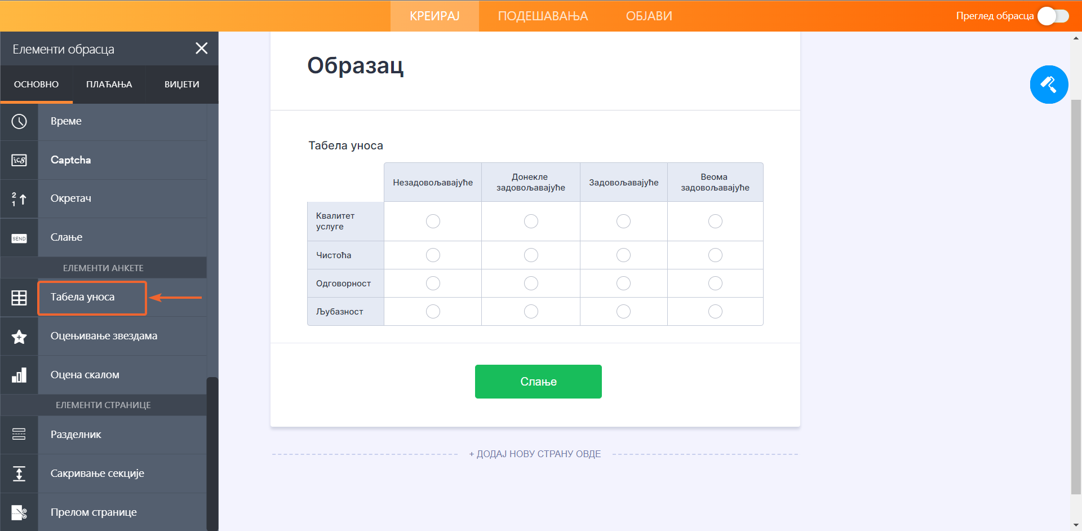
Task: Select Задовољавајуће for Љубазност
Action: coord(623,311)
